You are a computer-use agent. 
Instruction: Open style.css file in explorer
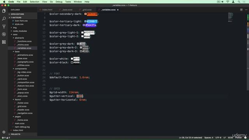click(x=19, y=24)
